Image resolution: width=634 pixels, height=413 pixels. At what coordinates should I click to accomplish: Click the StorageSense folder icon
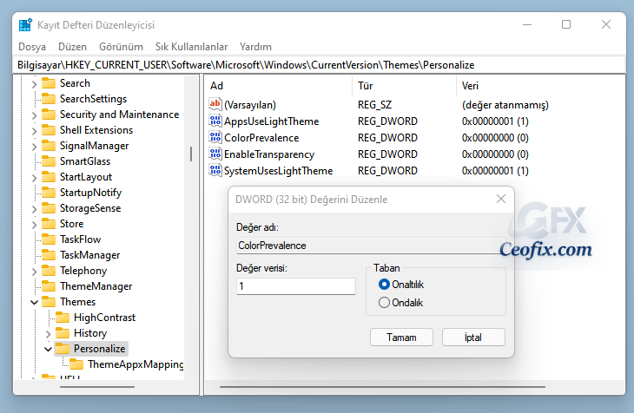[x=49, y=208]
